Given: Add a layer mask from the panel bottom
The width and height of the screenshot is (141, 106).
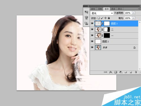Looking at the screenshot, I should point(116,72).
